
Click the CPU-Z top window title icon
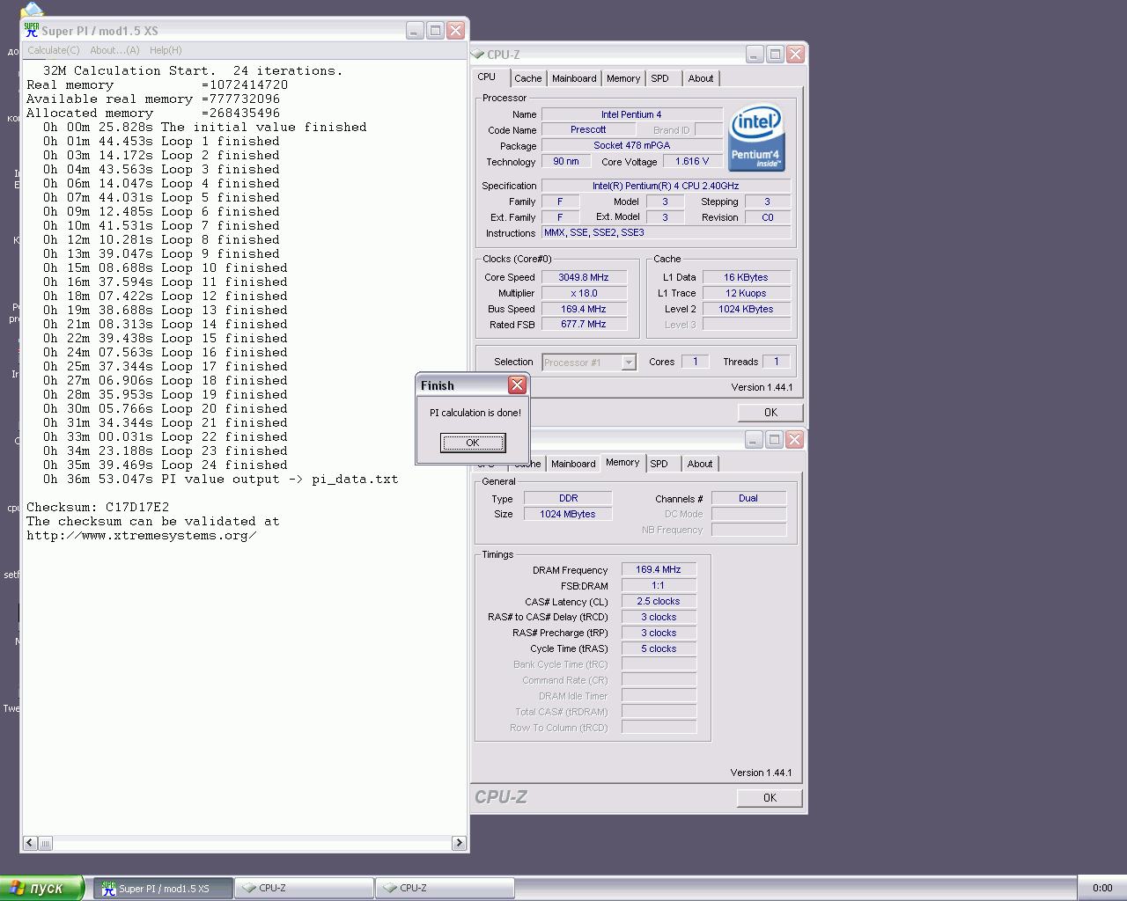478,55
